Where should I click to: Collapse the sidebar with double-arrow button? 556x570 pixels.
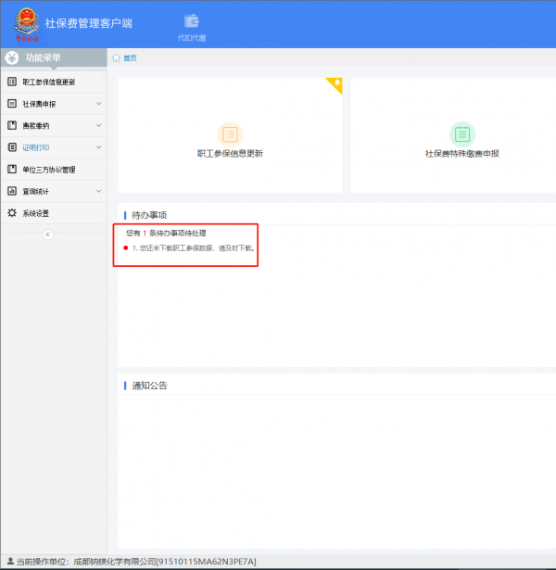(x=48, y=234)
